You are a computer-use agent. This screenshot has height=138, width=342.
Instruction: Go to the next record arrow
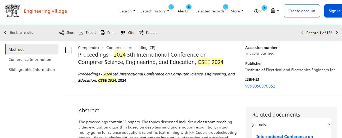pyautogui.click(x=337, y=33)
